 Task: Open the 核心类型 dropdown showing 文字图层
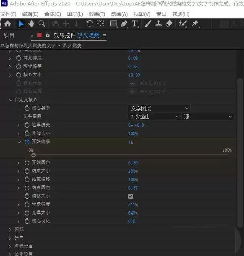[159, 108]
